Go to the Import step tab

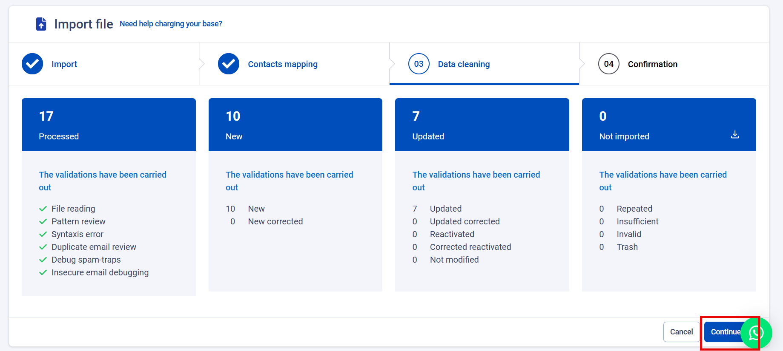(x=64, y=64)
